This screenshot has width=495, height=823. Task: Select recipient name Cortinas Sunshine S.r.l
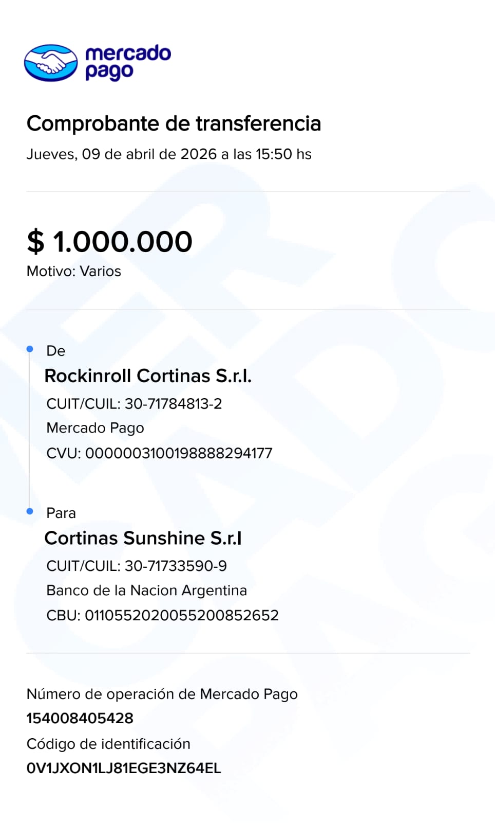tap(143, 538)
